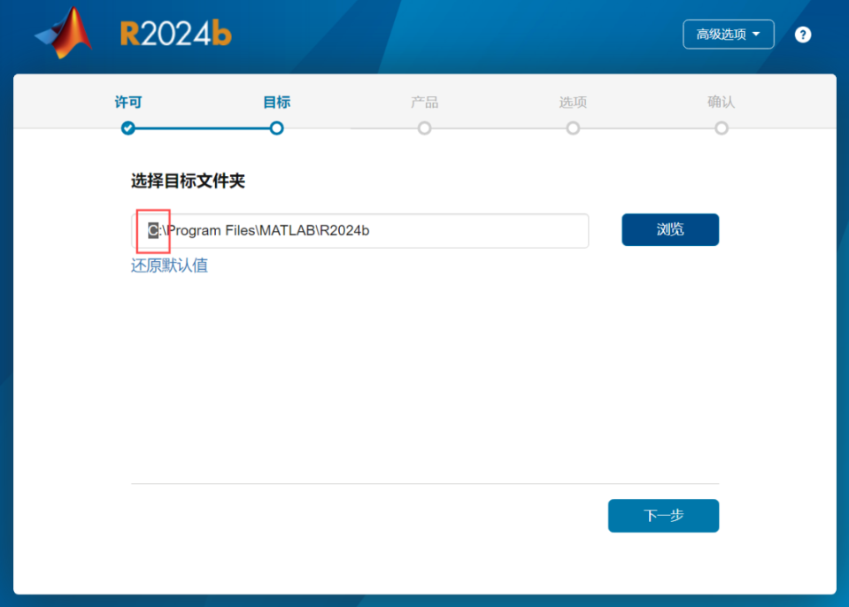This screenshot has height=607, width=849.
Task: Select the 选项 step label
Action: pyautogui.click(x=573, y=102)
